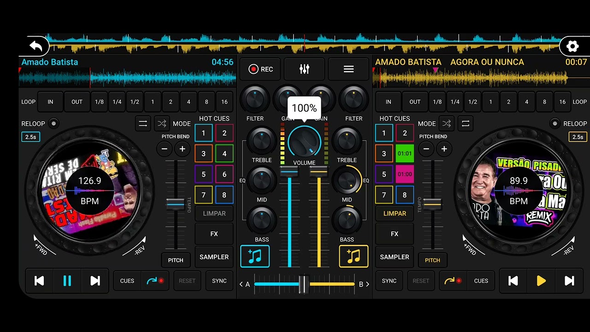The image size is (590, 332).
Task: Add music to the yellow deck B
Action: tap(354, 256)
